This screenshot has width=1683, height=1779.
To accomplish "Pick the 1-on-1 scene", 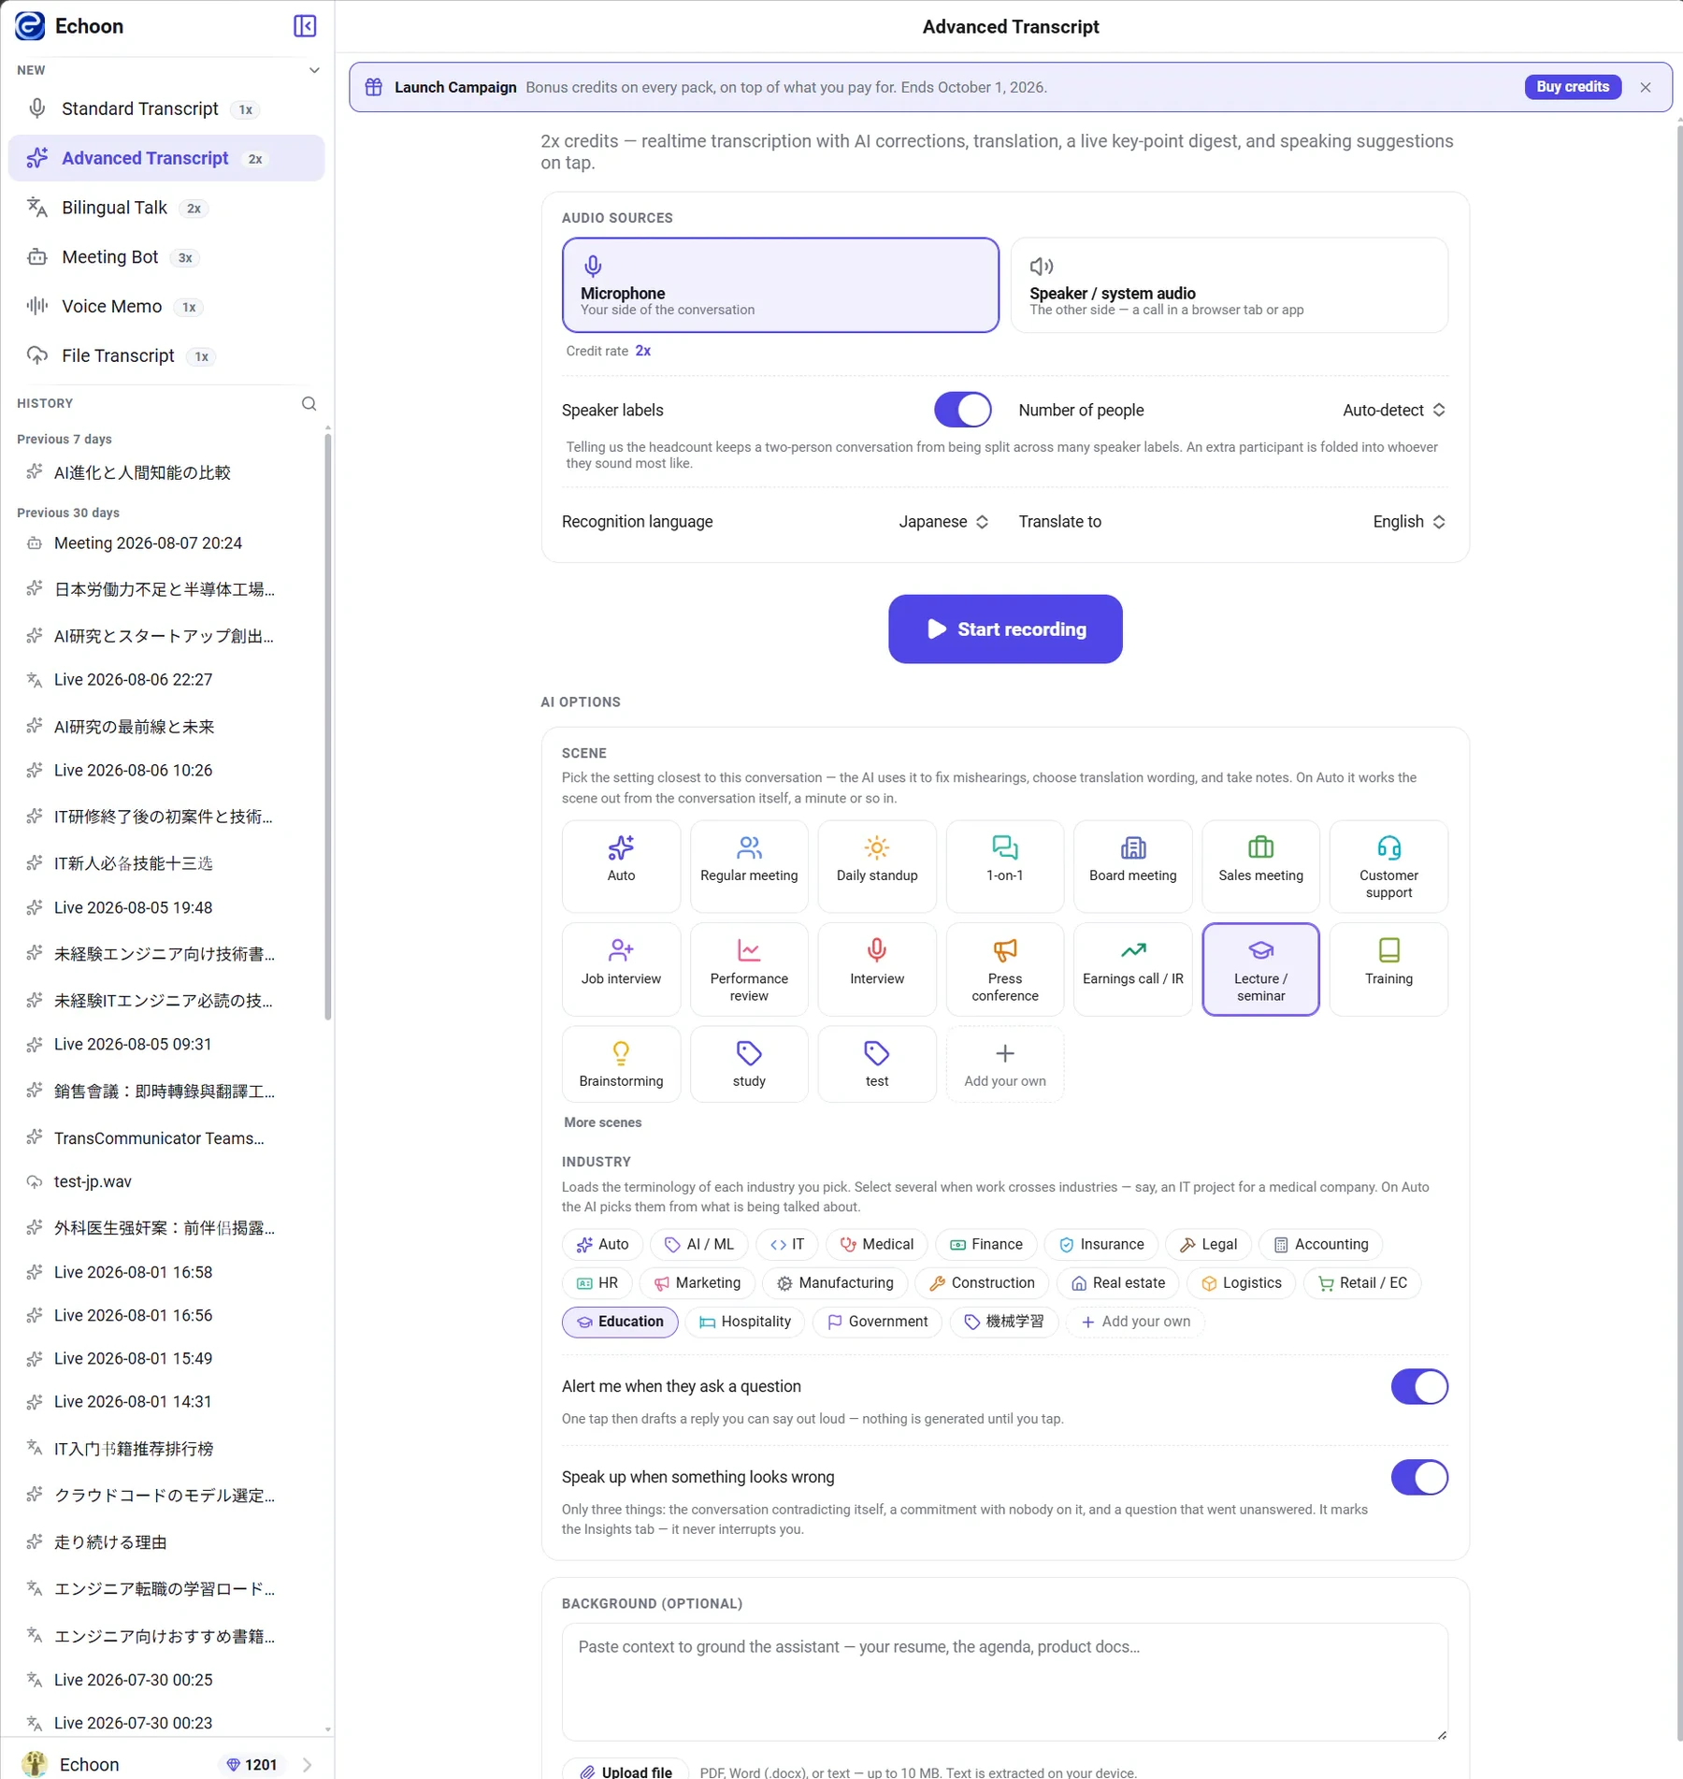I will click(1005, 866).
